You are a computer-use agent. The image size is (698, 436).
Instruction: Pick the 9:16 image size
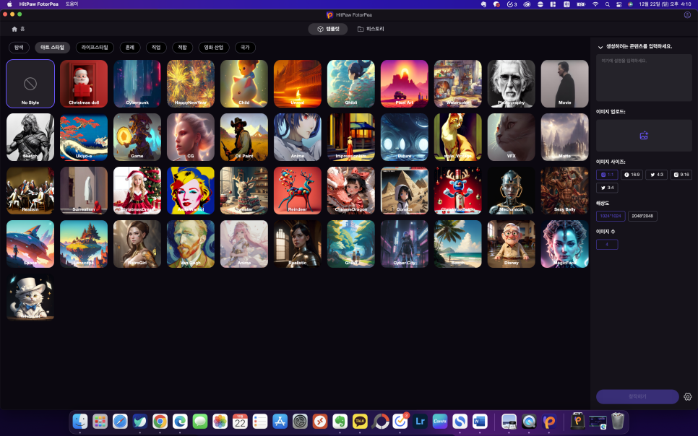point(681,175)
